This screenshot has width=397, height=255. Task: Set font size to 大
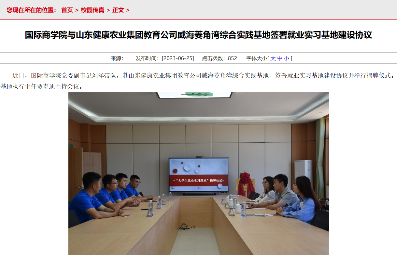273,58
